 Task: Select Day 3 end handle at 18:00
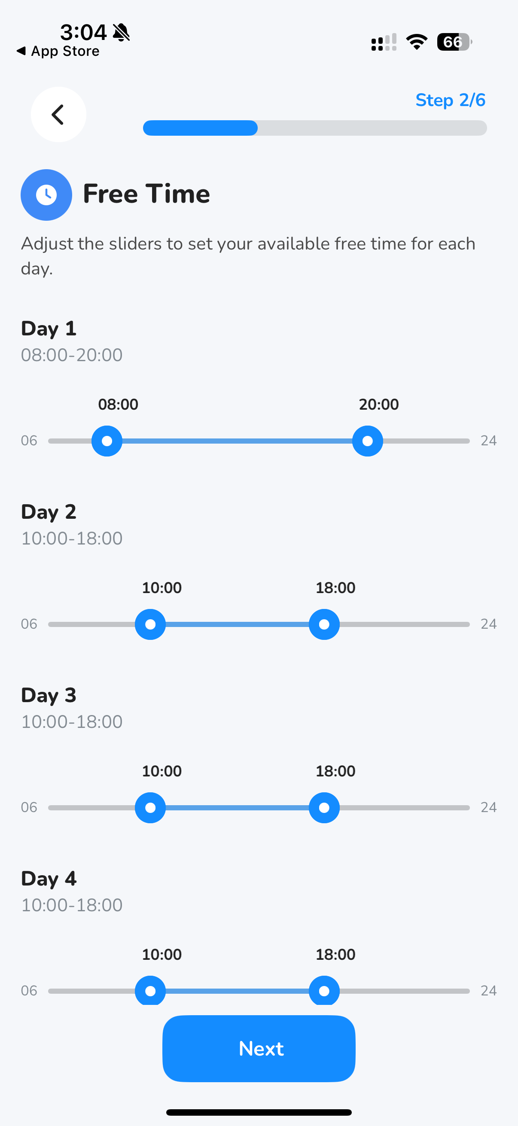click(x=324, y=808)
